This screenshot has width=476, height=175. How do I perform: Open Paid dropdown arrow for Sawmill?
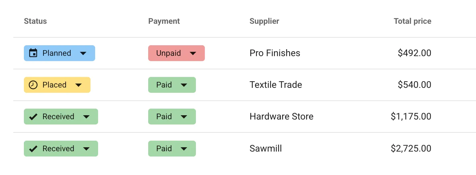(184, 149)
